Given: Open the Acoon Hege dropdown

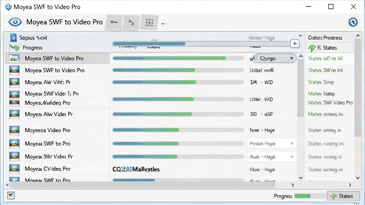Looking at the screenshot, I should [272, 144].
